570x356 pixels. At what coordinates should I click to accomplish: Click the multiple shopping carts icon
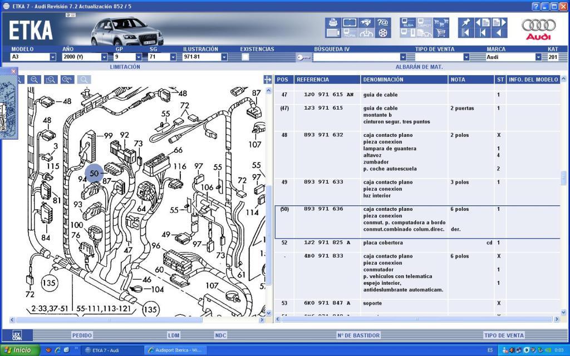[x=441, y=22]
